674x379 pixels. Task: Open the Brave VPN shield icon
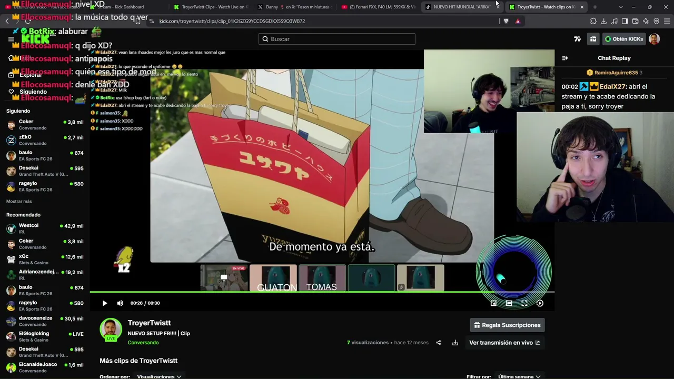click(x=656, y=21)
